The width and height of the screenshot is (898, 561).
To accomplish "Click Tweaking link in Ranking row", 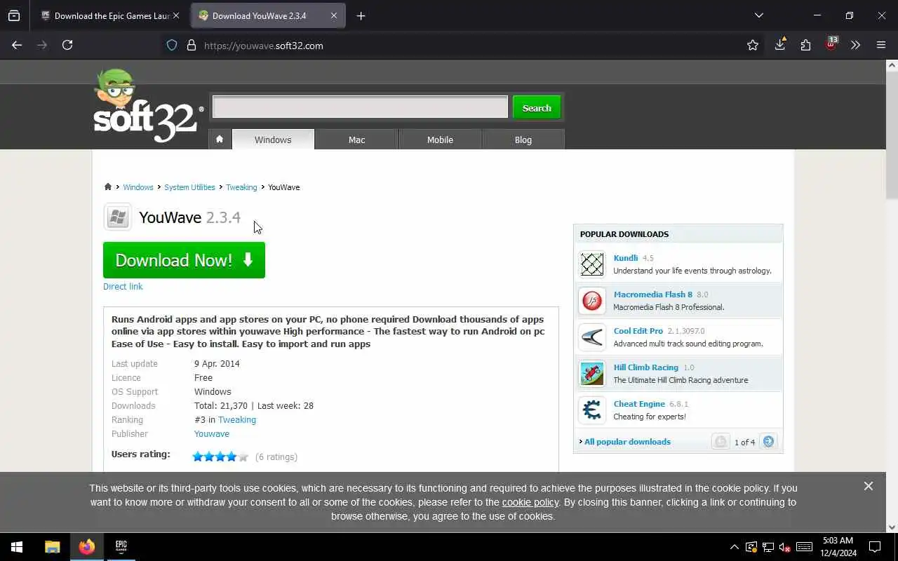I will pyautogui.click(x=237, y=419).
